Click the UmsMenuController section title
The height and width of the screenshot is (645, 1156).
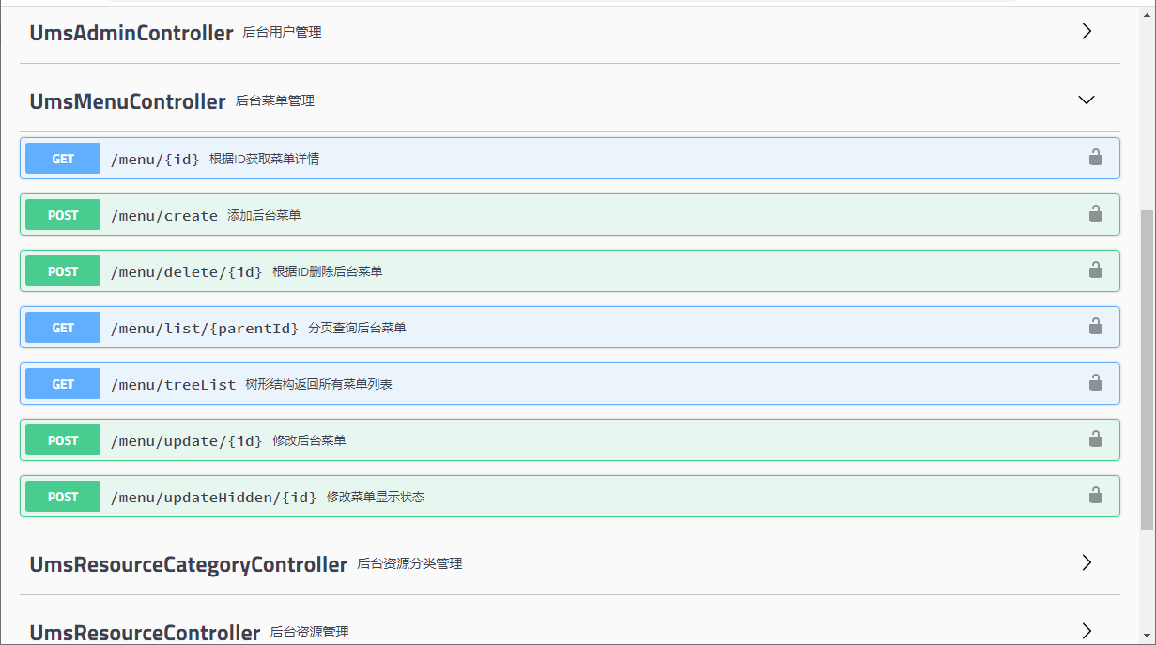(x=128, y=101)
